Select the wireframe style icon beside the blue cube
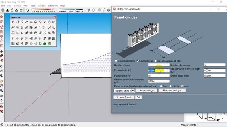 pos(94,10)
